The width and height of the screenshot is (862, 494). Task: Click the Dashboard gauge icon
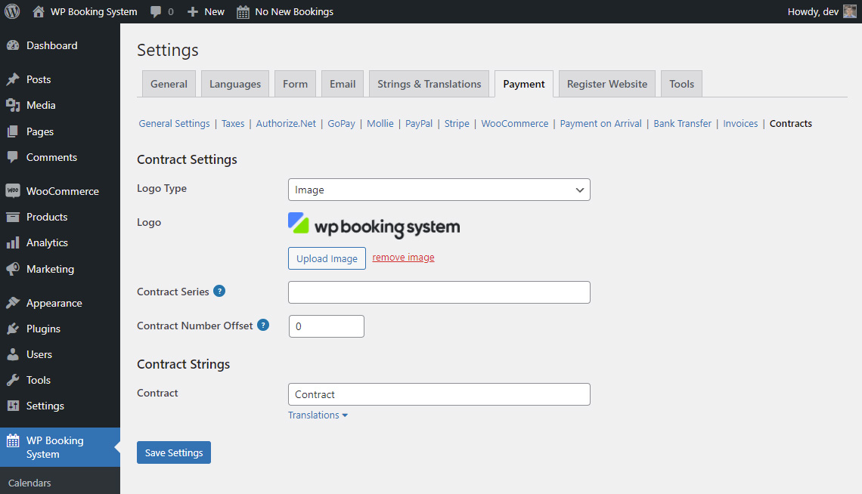(x=13, y=45)
